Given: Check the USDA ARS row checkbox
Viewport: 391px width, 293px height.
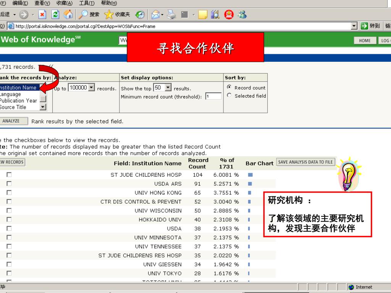Looking at the screenshot, I should [x=9, y=184].
